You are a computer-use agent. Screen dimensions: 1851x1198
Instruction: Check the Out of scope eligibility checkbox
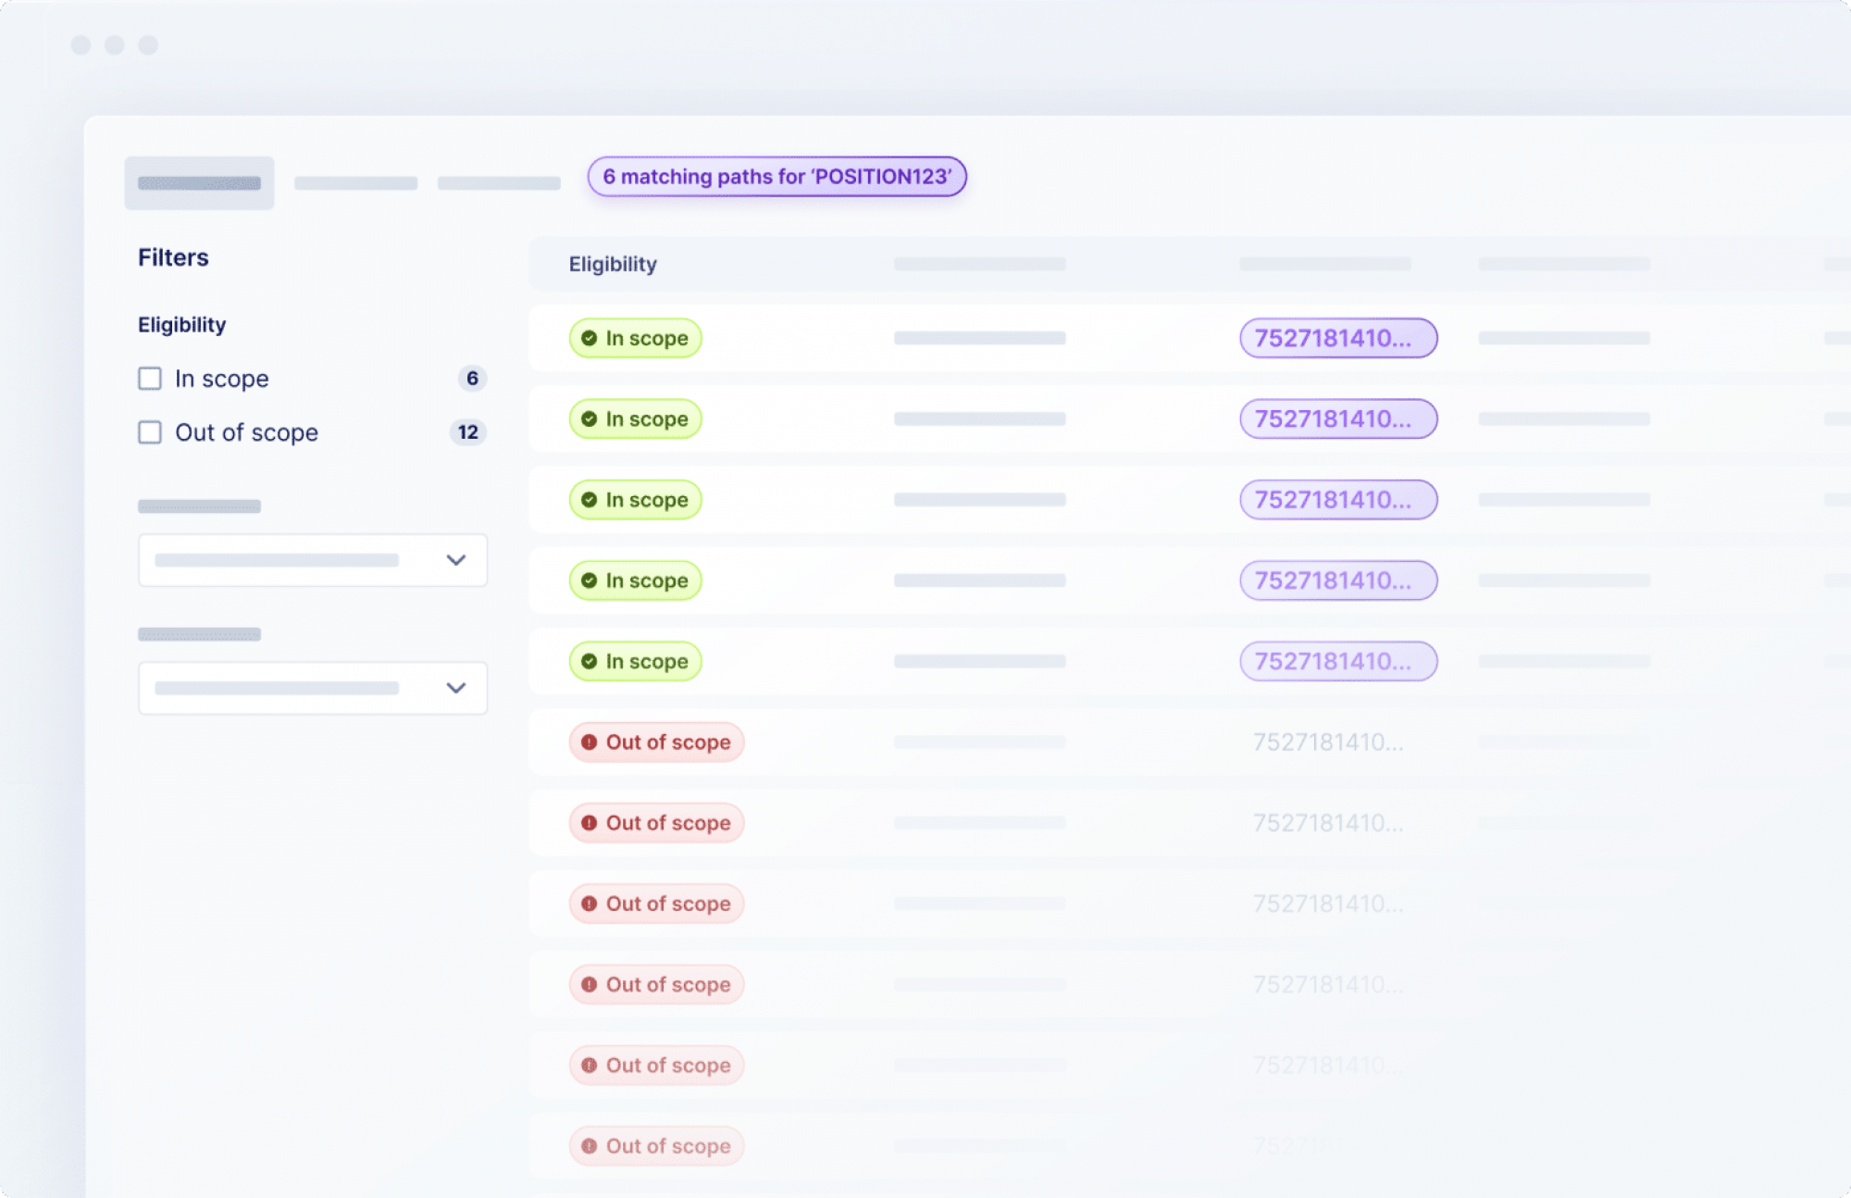coord(150,432)
